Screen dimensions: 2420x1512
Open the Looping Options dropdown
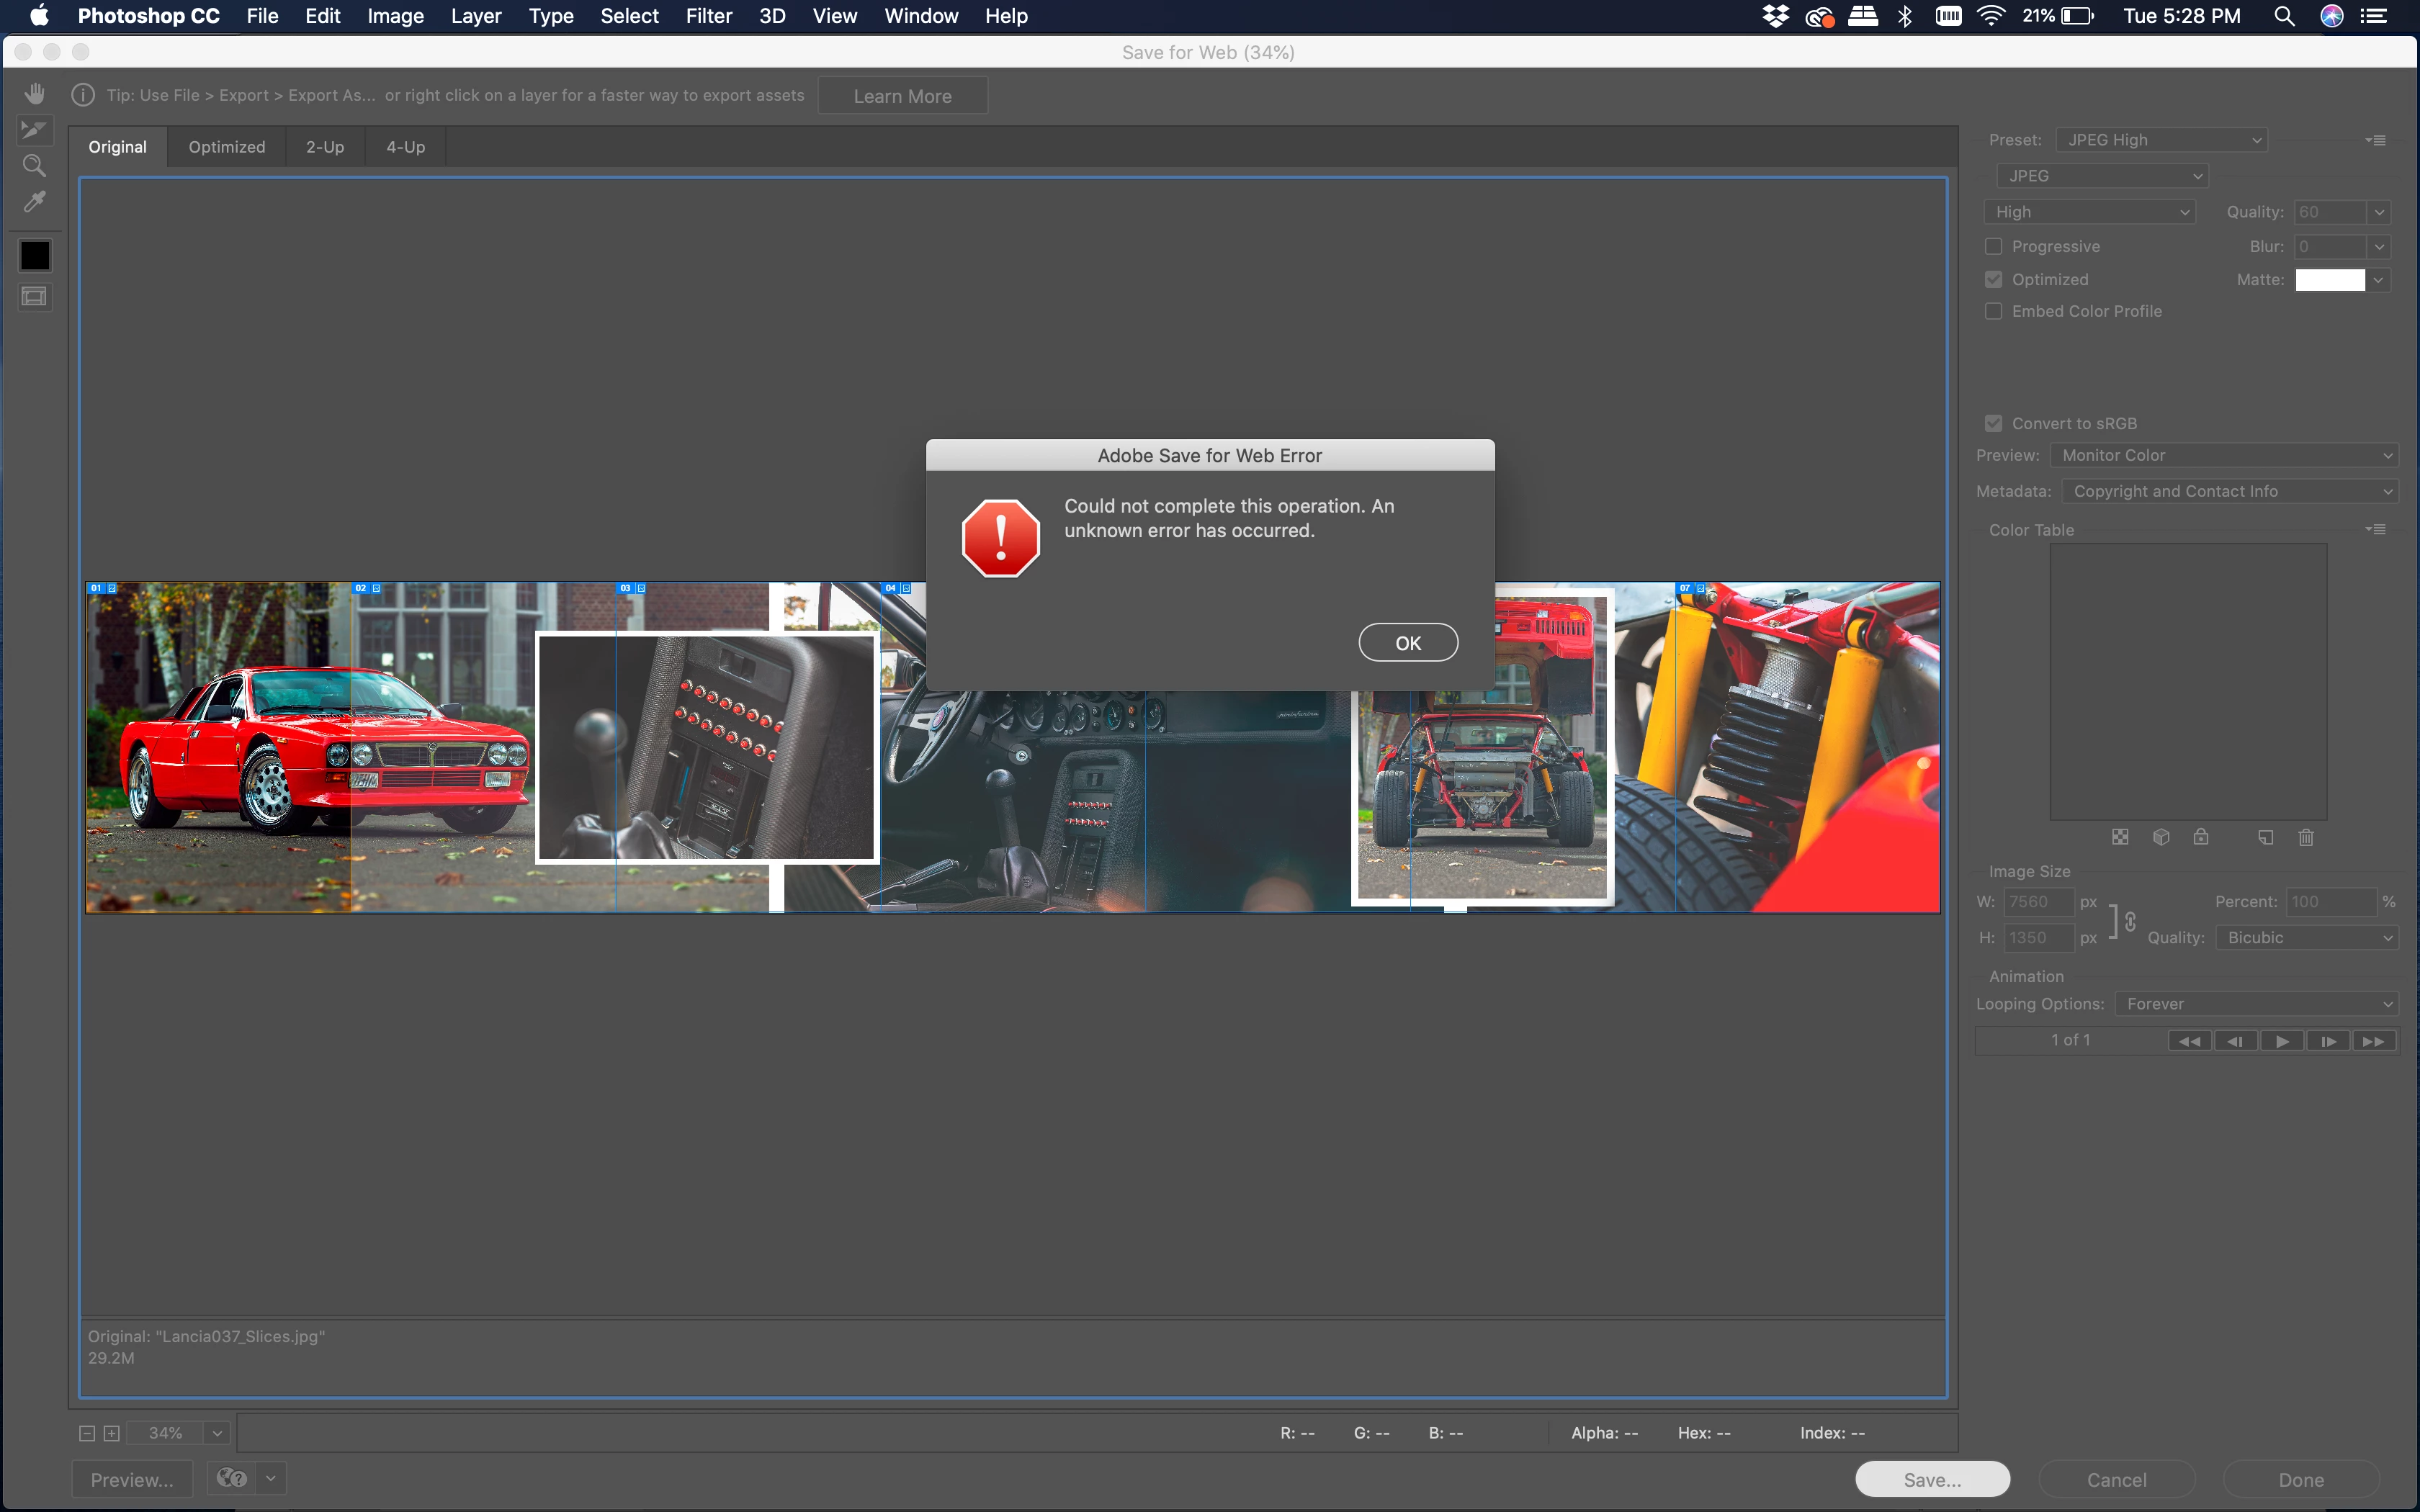(x=2256, y=1004)
